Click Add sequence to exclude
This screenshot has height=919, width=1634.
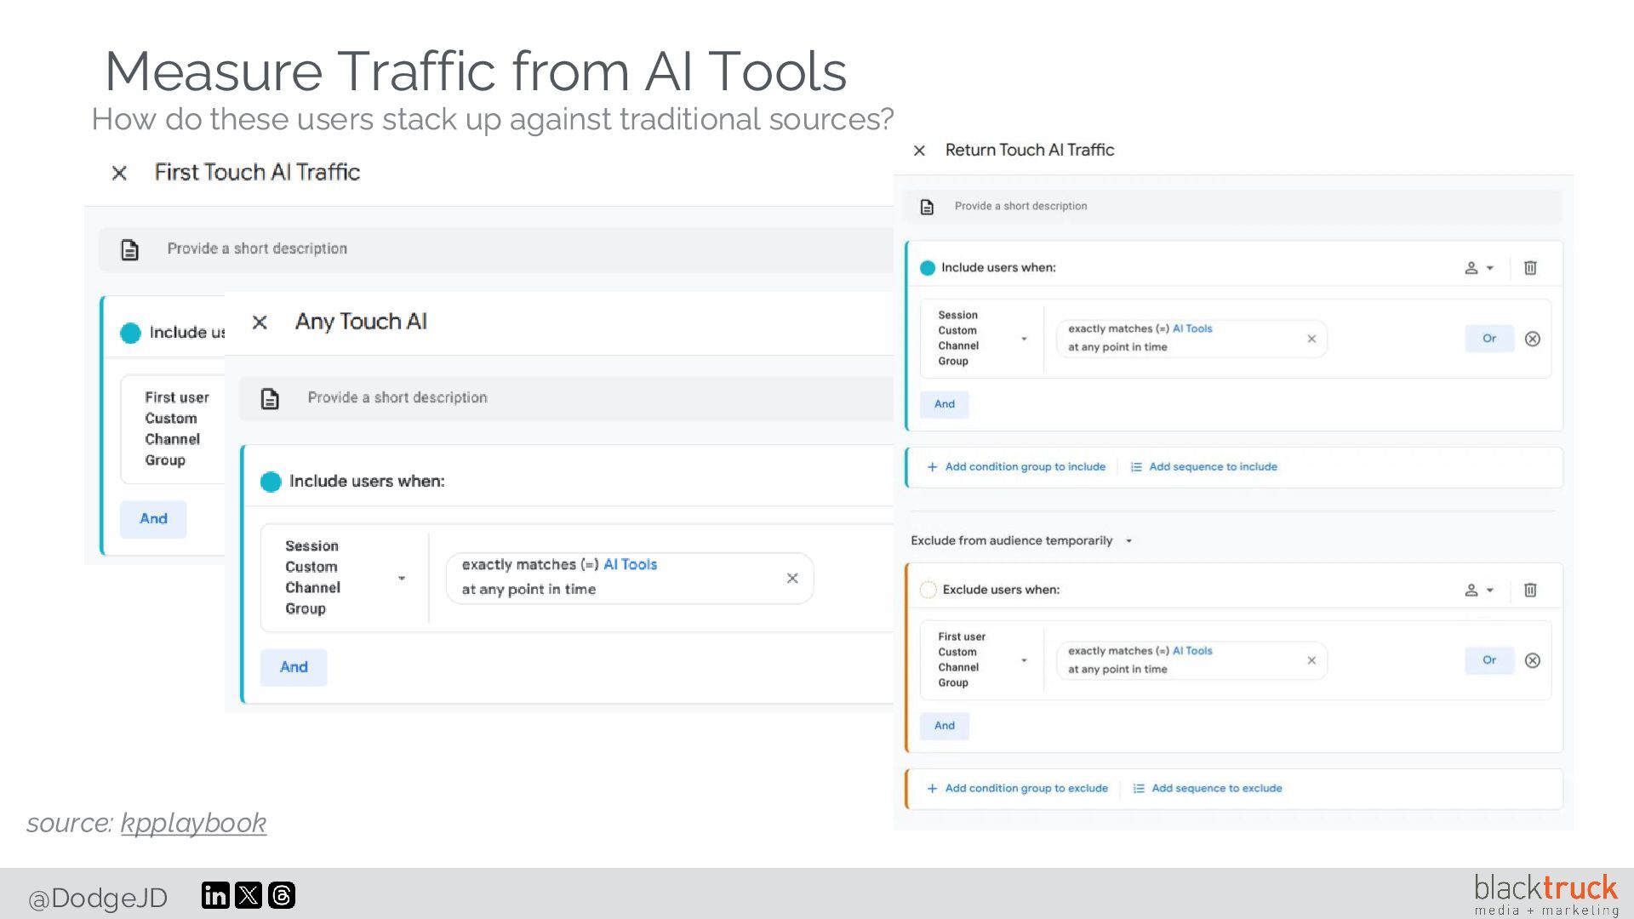(1208, 789)
